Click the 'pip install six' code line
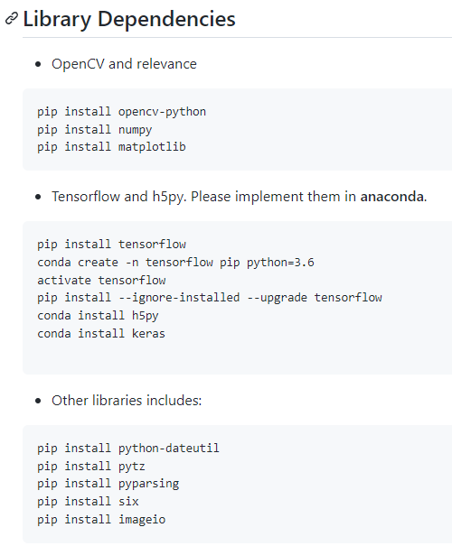Screen dimensions: 452x546 point(88,502)
